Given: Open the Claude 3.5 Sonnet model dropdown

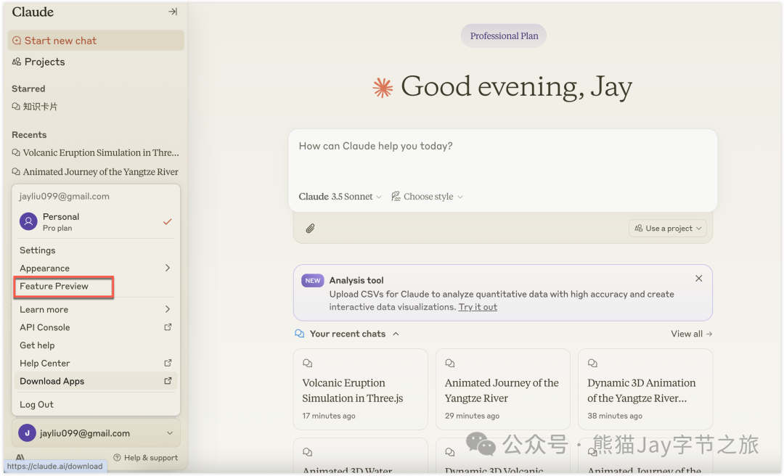Looking at the screenshot, I should (340, 197).
